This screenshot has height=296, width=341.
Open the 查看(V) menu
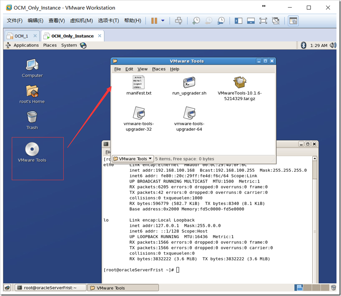(56, 21)
